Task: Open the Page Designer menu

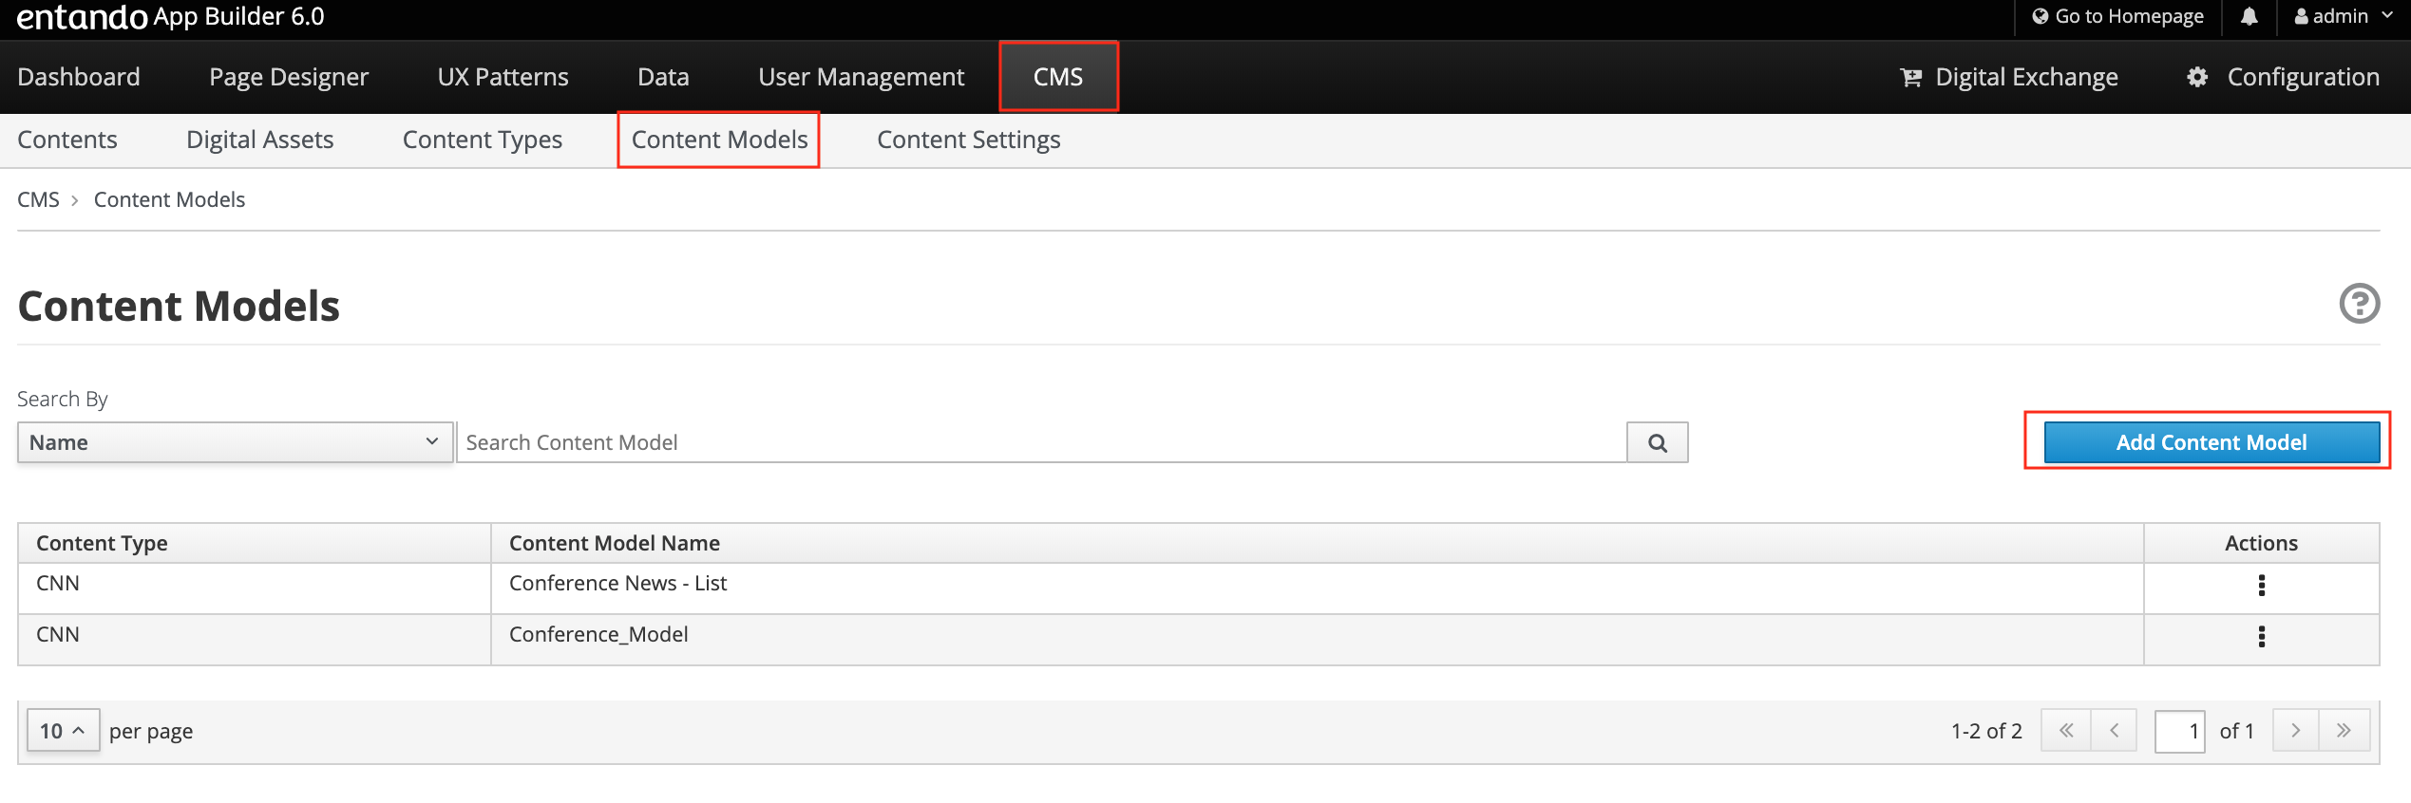Action: pyautogui.click(x=288, y=78)
